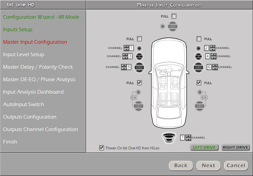Screen dimensions: 253x176
Task: Select the front right woofer icon, channel 6
Action: click(x=198, y=67)
